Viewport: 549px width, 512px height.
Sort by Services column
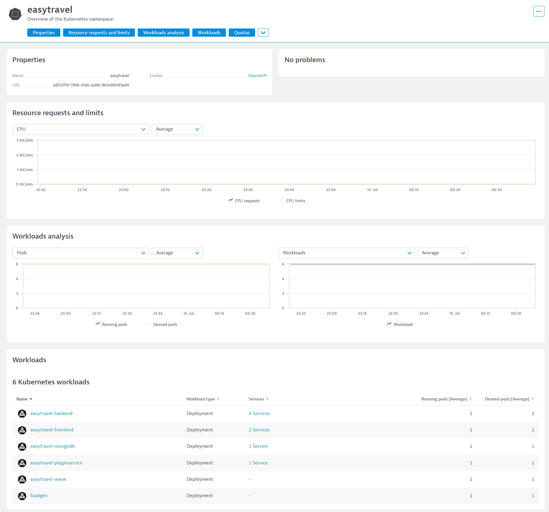(258, 399)
